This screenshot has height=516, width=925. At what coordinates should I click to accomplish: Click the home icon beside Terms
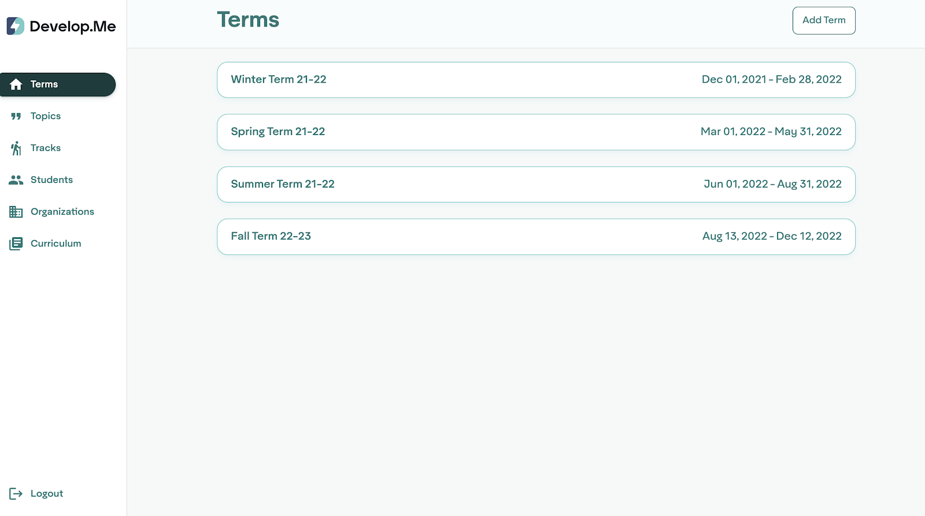coord(16,84)
